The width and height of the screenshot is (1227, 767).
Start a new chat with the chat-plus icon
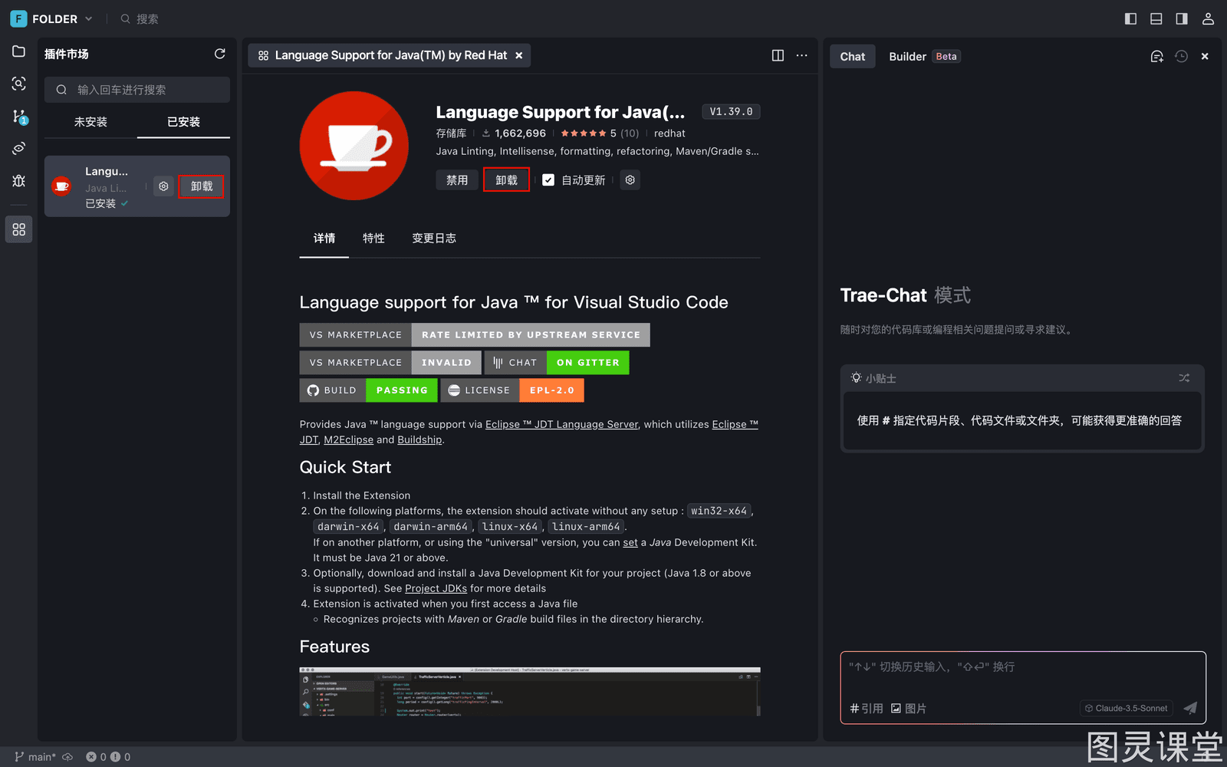(1156, 56)
